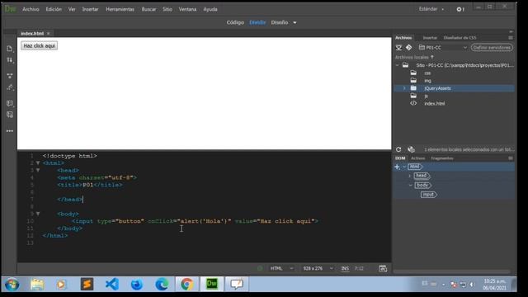Click the sync settings gear icon
The height and width of the screenshot is (297, 528).
tap(460, 9)
